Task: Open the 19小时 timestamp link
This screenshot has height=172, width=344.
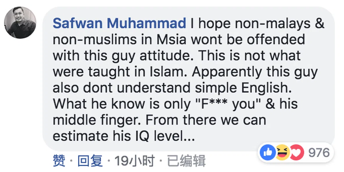Action: 134,161
